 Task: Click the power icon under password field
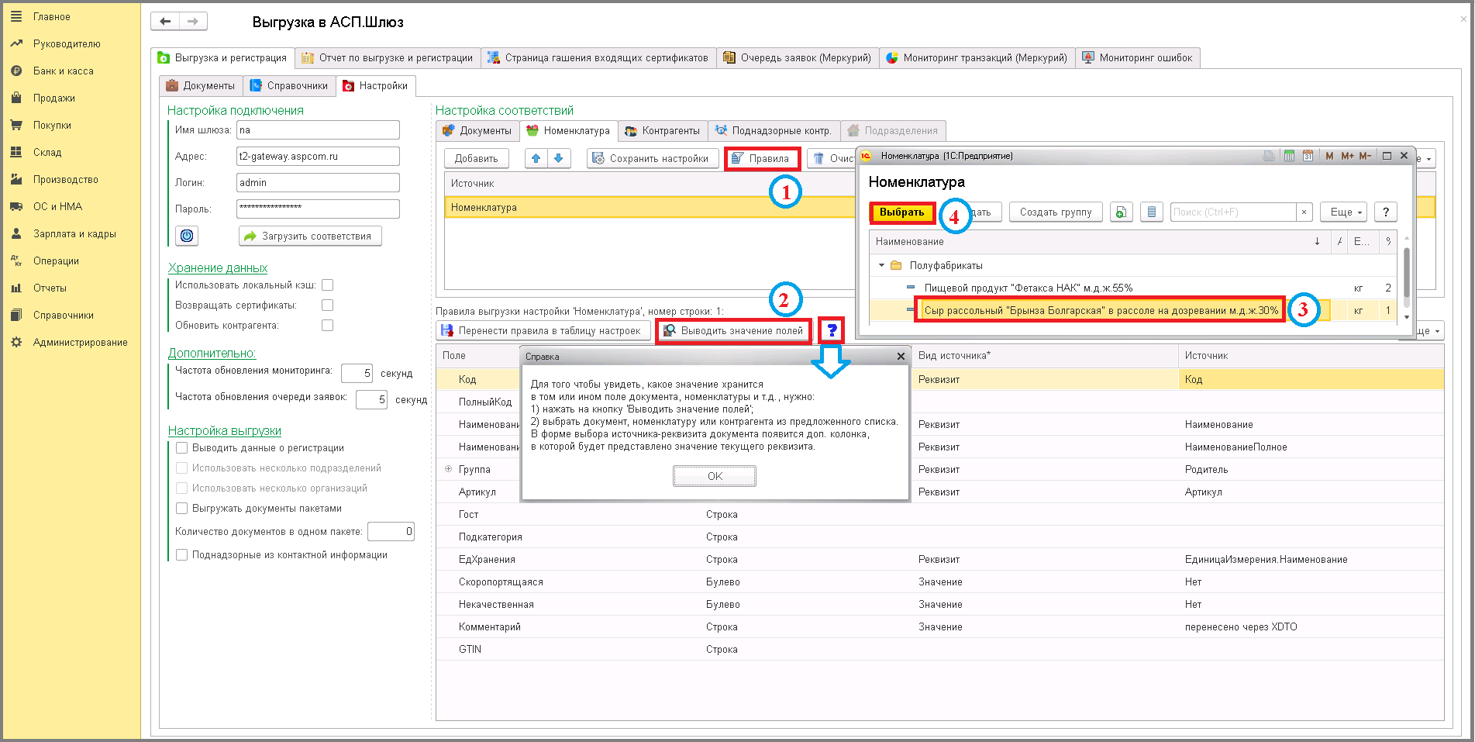(x=187, y=236)
